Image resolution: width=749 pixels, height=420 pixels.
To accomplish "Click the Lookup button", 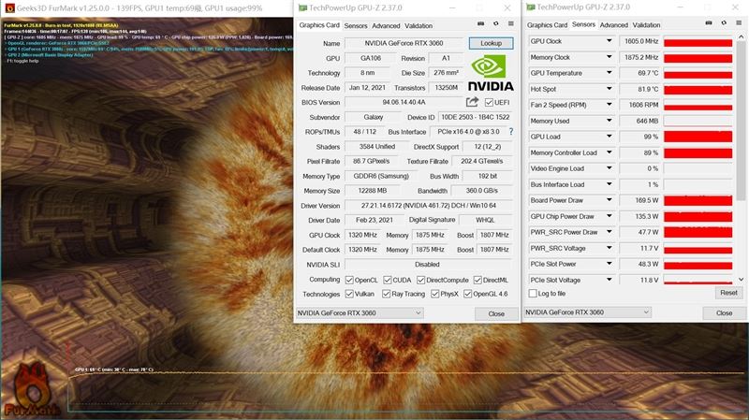I will click(x=491, y=43).
